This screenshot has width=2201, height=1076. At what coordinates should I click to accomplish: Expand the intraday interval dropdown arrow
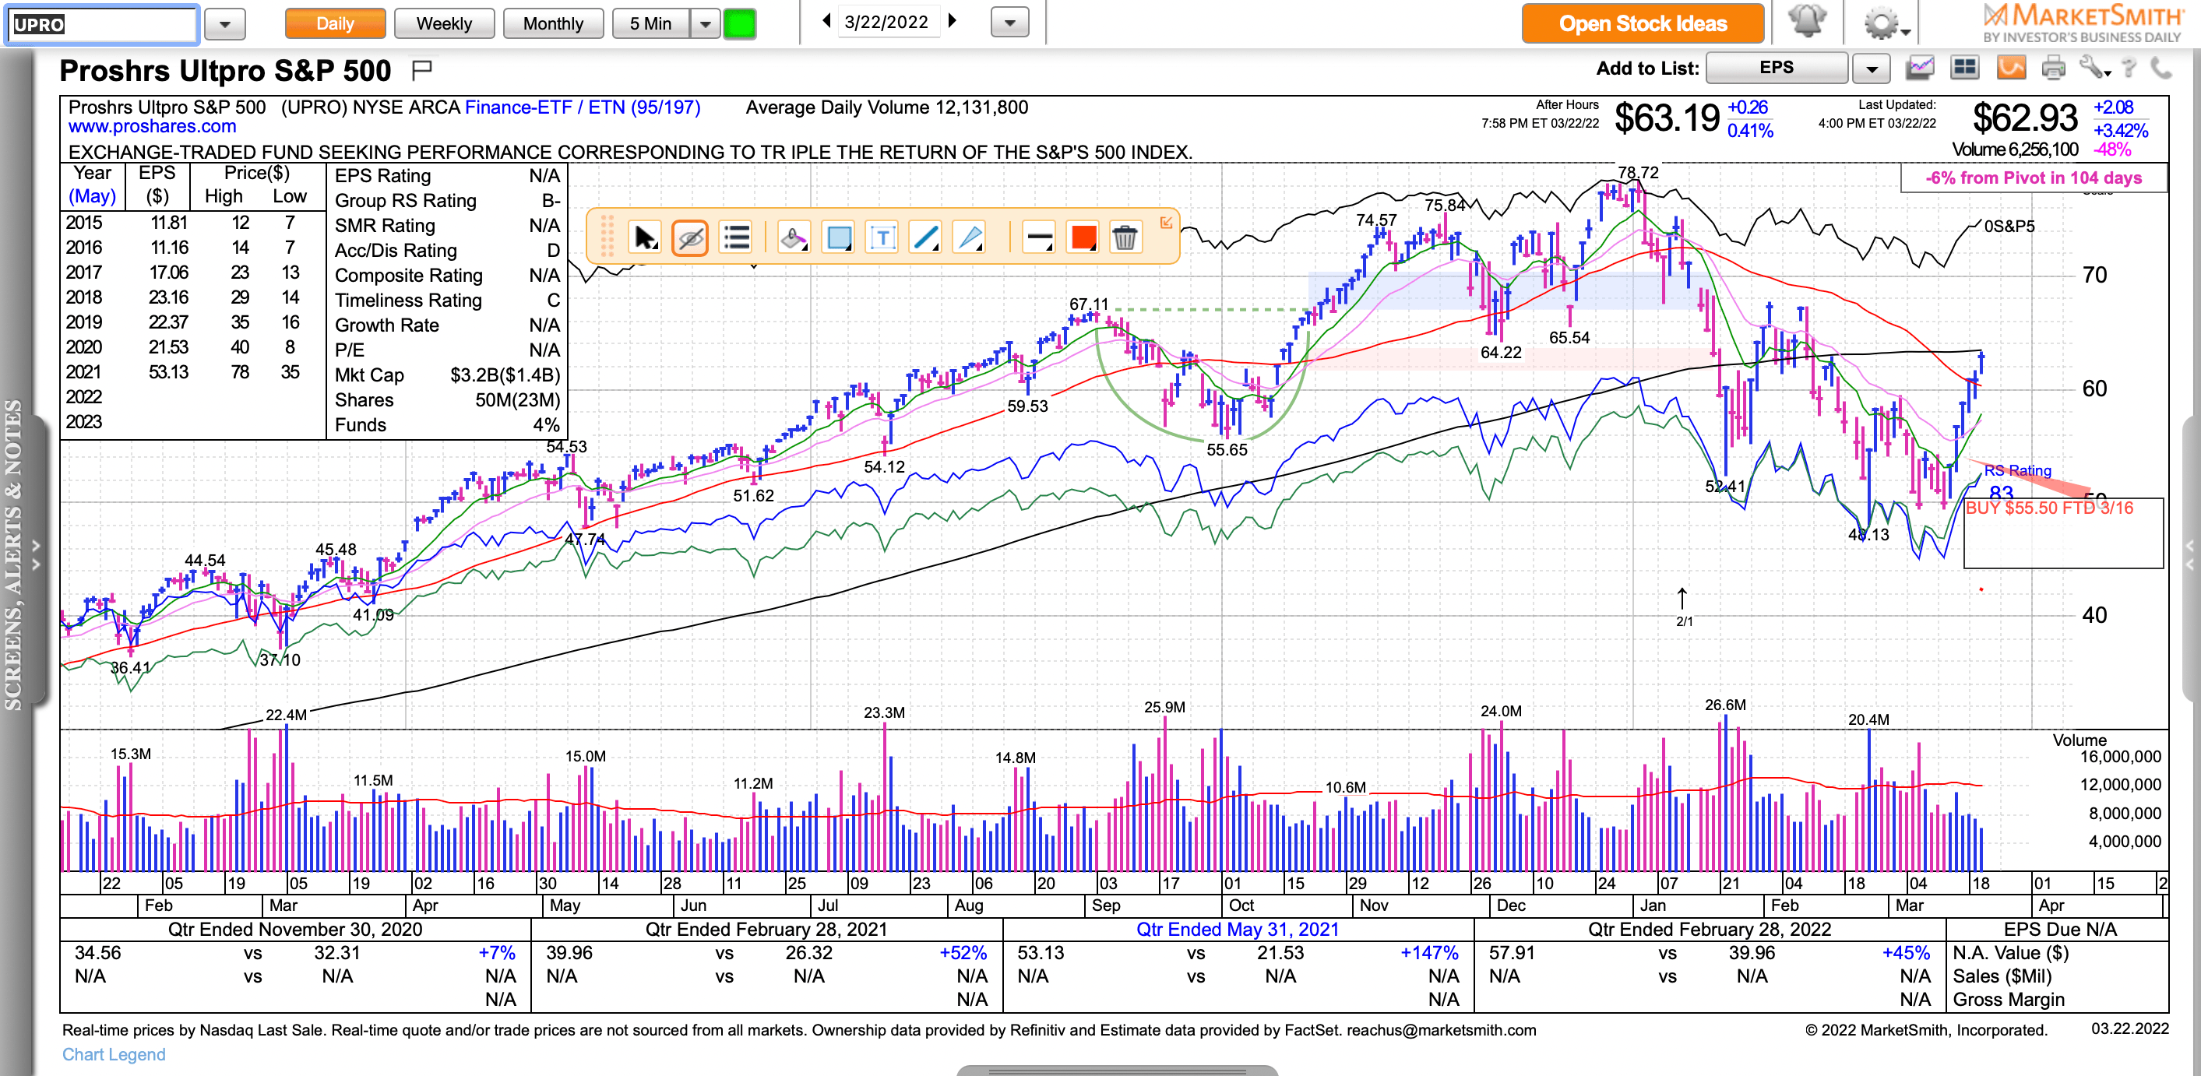[x=704, y=23]
